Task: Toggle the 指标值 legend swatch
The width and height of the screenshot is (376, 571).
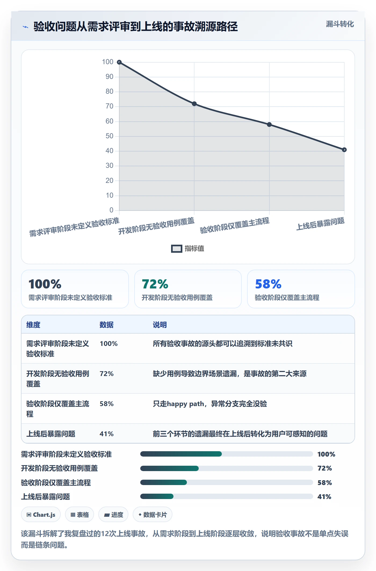Action: tap(177, 249)
